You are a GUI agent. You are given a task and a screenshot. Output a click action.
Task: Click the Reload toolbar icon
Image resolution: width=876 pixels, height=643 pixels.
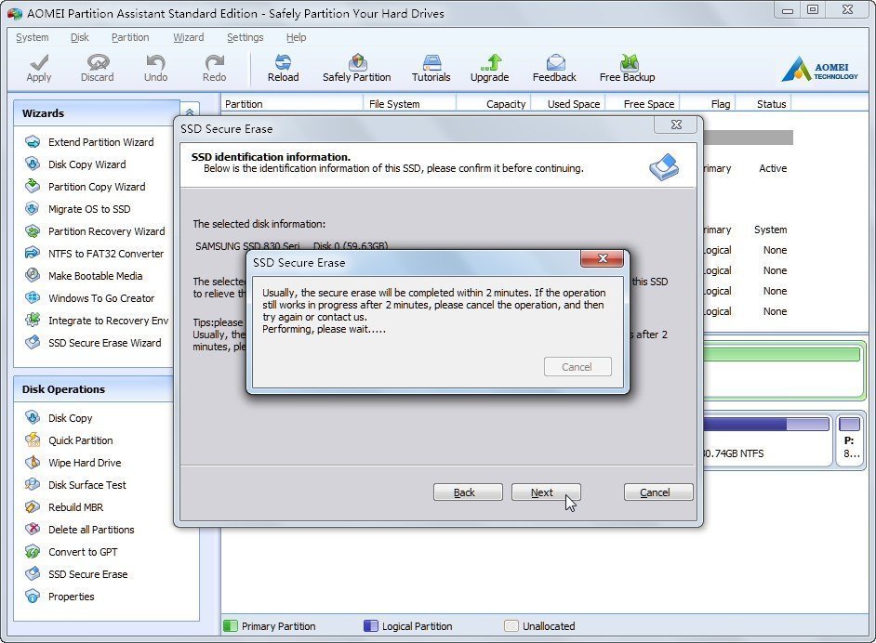[x=284, y=68]
